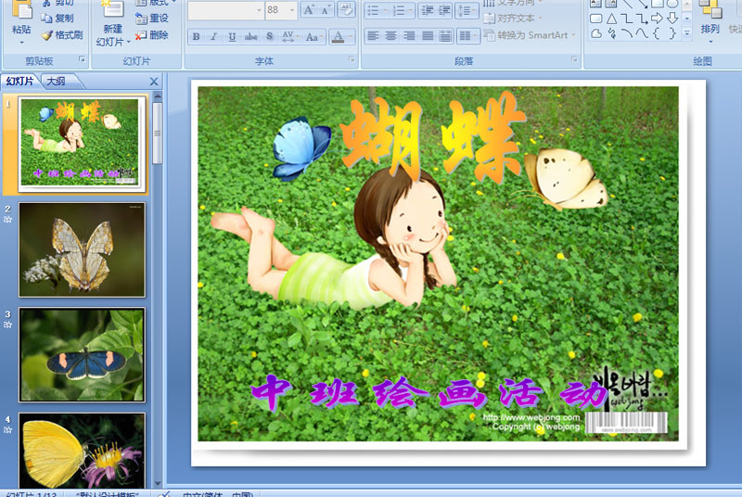Expand the font color dropdown arrow

click(351, 36)
